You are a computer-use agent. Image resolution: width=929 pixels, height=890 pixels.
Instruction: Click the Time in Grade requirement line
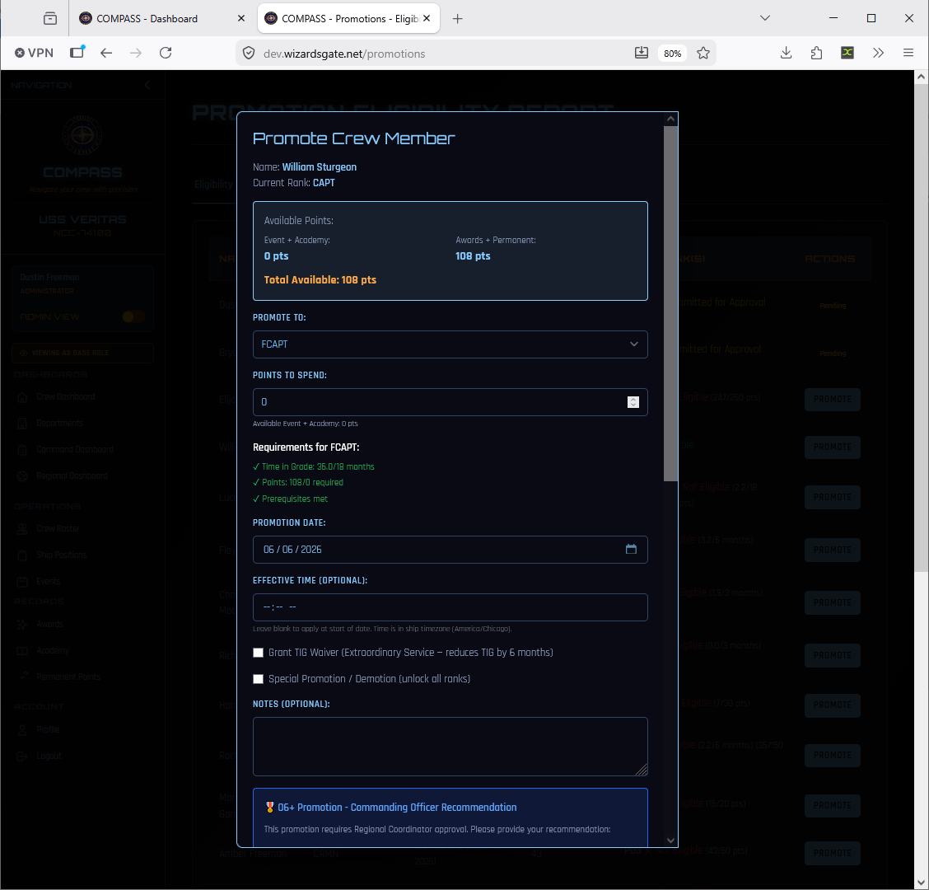click(314, 466)
